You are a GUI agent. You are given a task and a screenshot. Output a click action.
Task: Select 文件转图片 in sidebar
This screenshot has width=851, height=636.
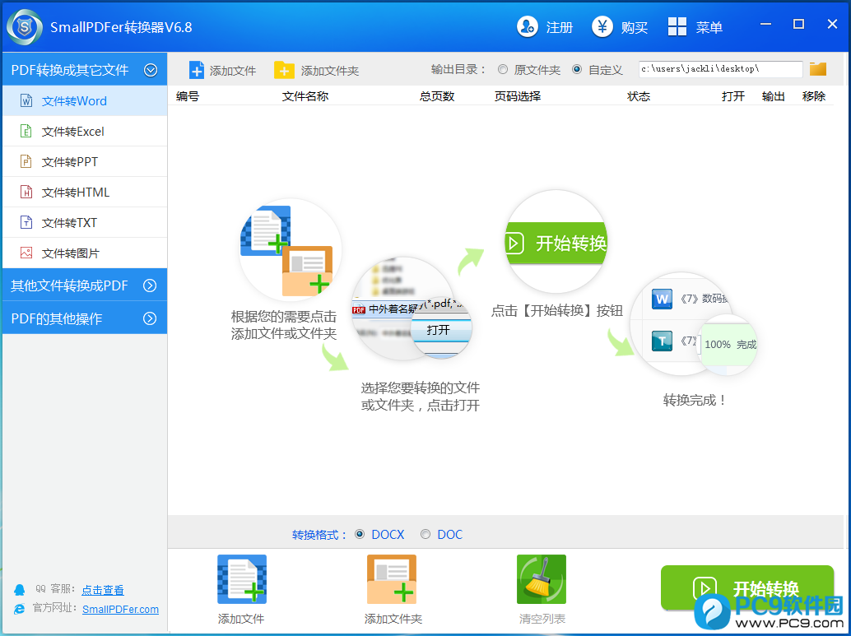(85, 253)
